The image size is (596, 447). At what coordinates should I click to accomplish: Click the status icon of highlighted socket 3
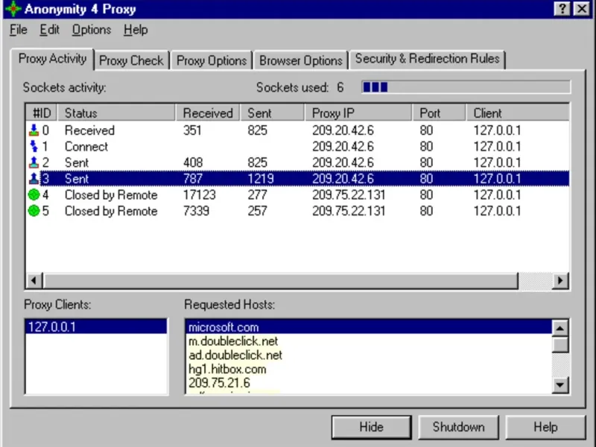pos(34,179)
